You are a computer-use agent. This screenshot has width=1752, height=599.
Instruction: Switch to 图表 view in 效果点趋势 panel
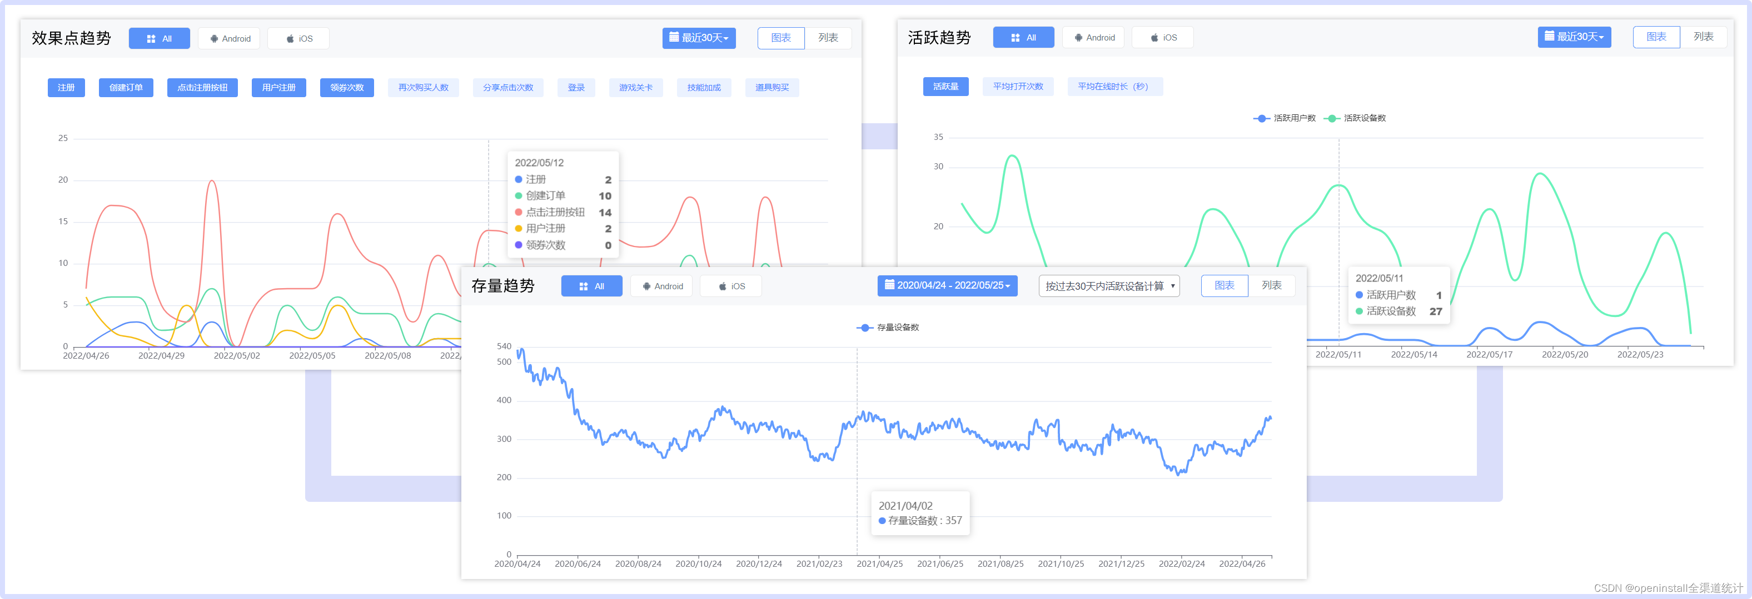[781, 38]
